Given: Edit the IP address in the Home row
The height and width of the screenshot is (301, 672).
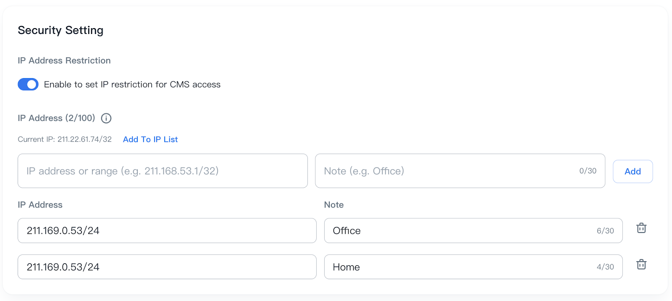Looking at the screenshot, I should (x=167, y=267).
